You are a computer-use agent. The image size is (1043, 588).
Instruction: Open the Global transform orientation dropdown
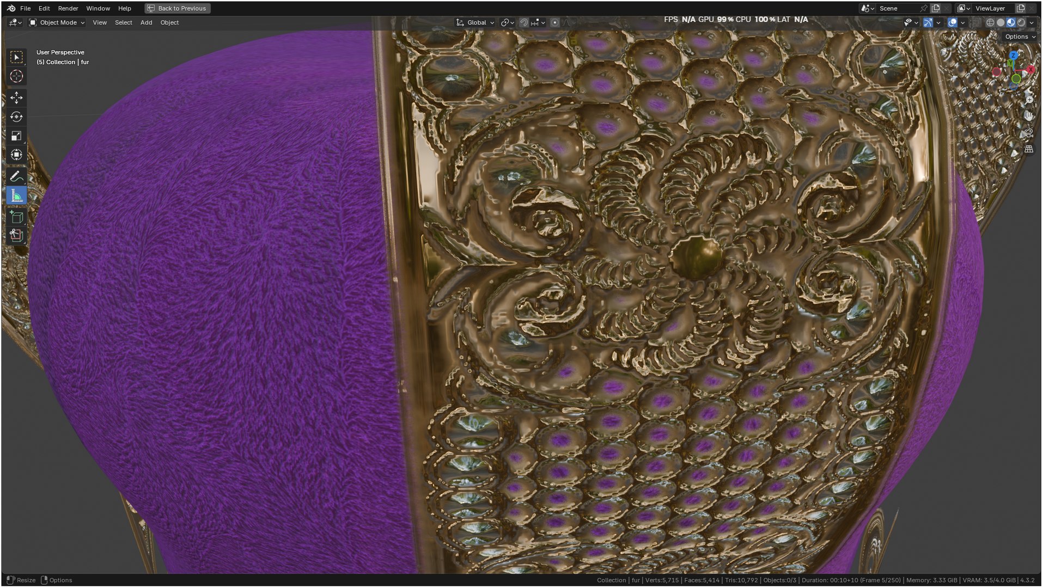(x=475, y=22)
